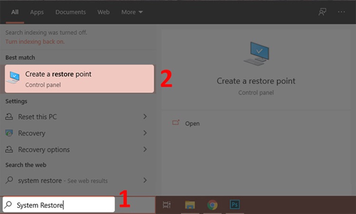Image resolution: width=356 pixels, height=214 pixels.
Task: Click the large restore point preview icon
Action: tap(256, 53)
